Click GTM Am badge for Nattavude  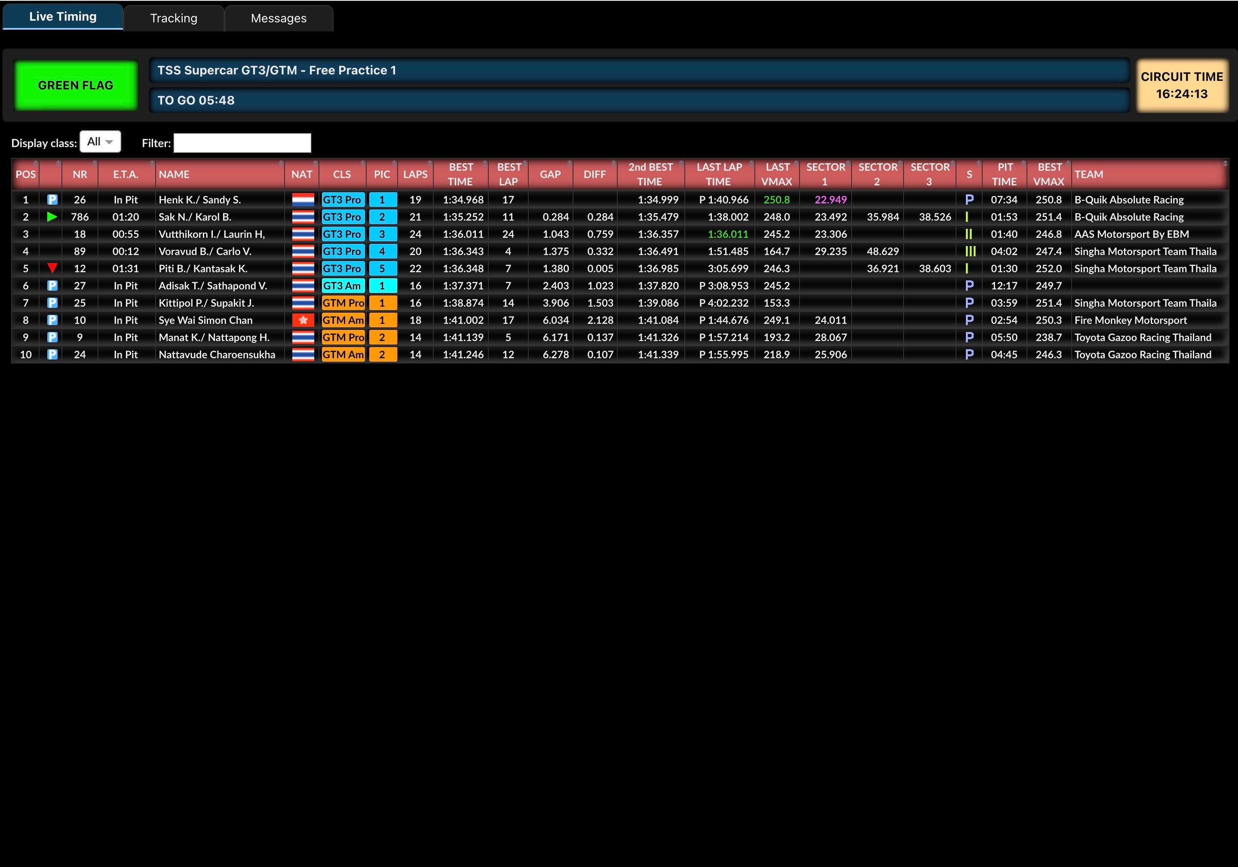(343, 354)
